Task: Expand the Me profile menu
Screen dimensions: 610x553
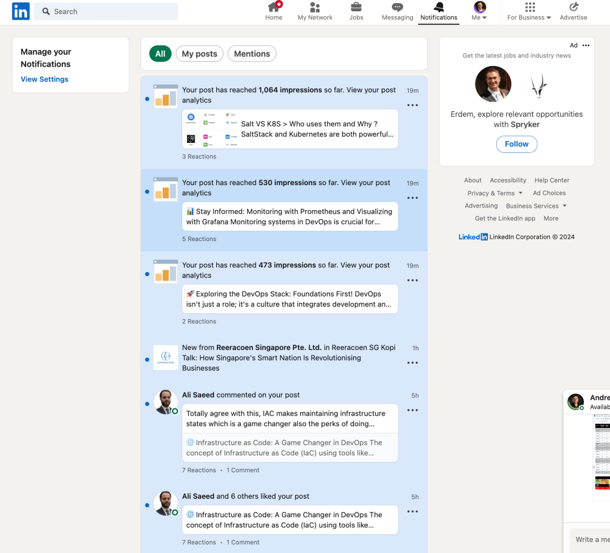Action: click(x=480, y=11)
